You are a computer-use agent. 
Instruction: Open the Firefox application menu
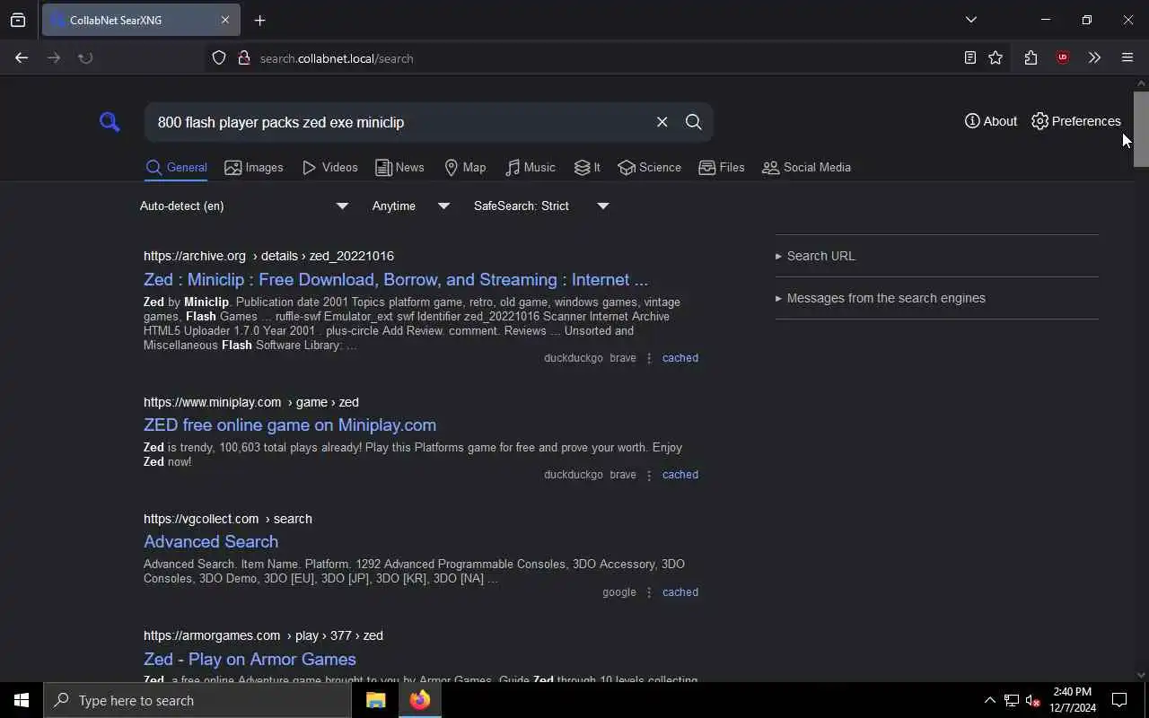tap(1127, 57)
